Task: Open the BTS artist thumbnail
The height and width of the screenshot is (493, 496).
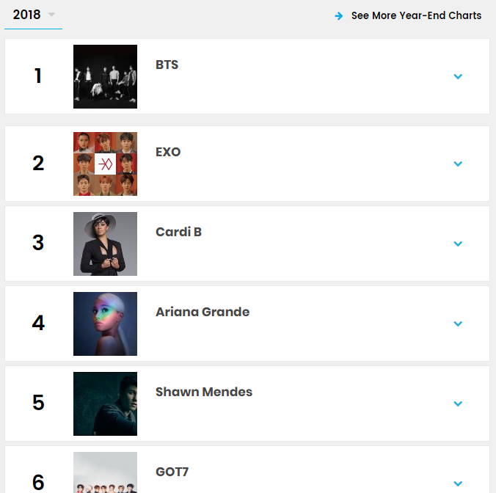Action: [105, 76]
